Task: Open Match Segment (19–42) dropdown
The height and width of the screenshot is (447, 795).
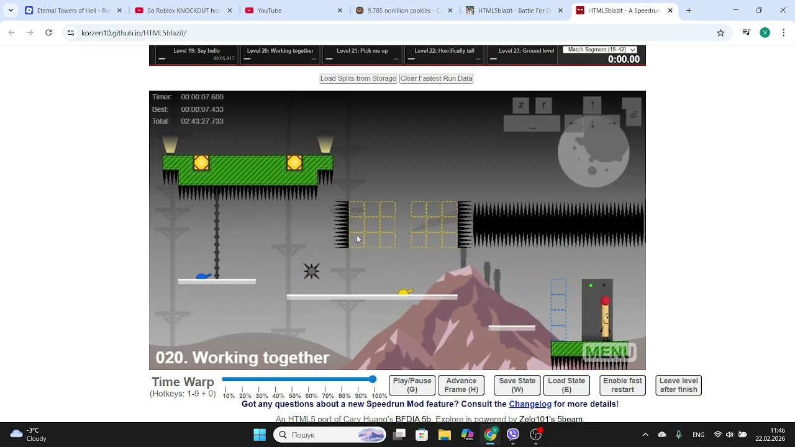Action: [600, 50]
